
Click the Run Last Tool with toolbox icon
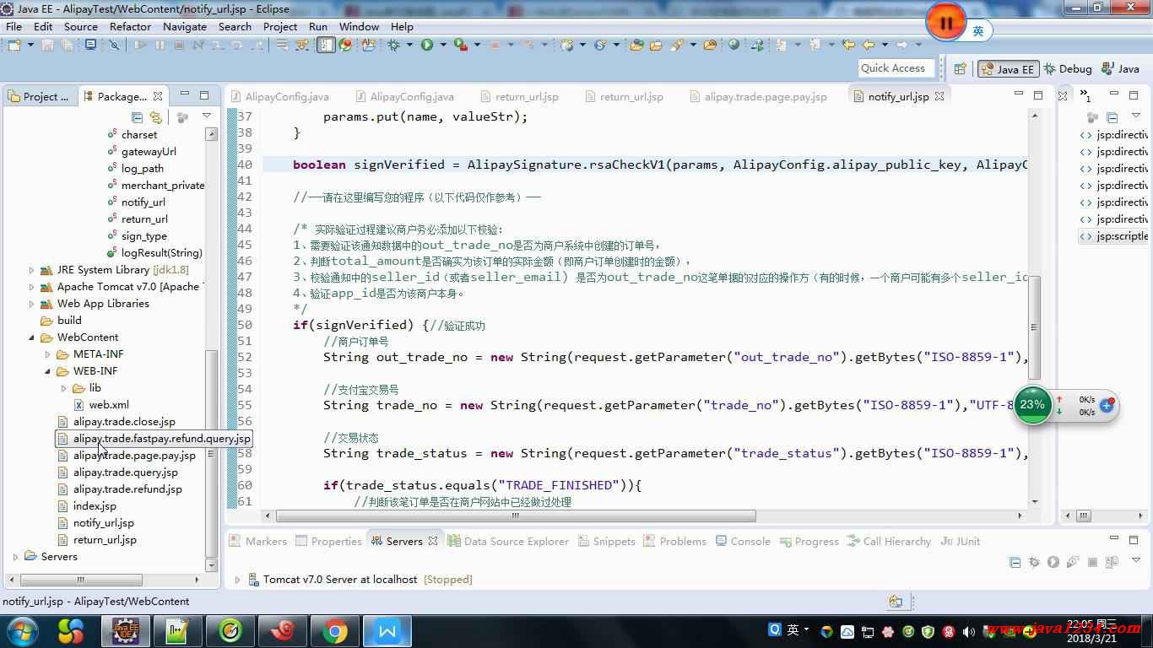(460, 45)
